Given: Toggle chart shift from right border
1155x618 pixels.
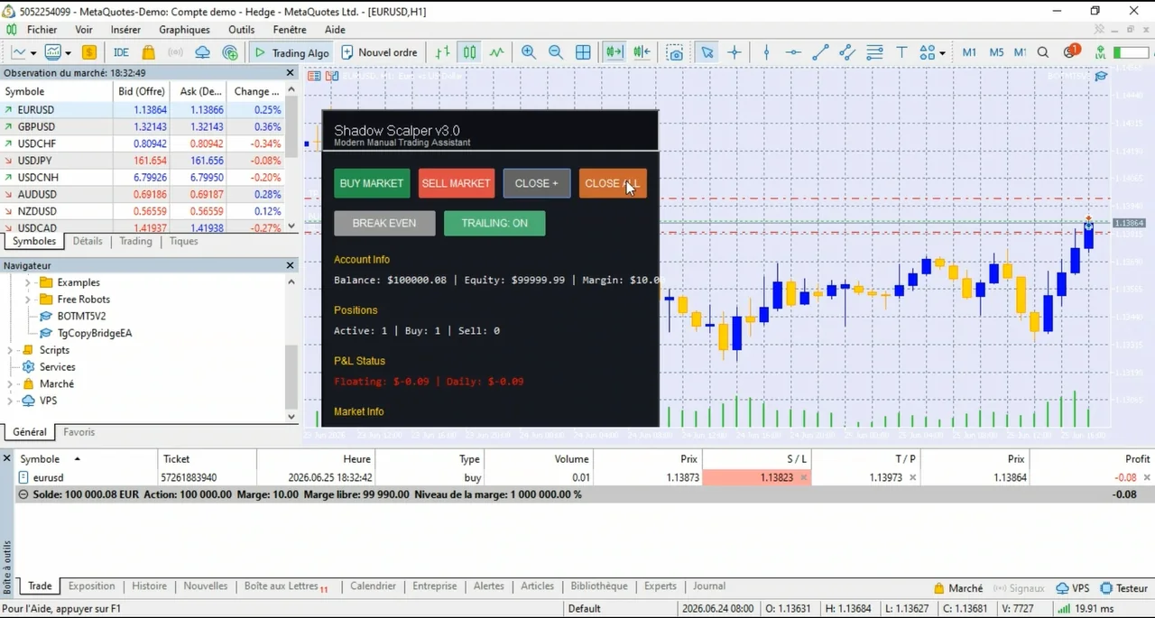Looking at the screenshot, I should click(x=642, y=52).
